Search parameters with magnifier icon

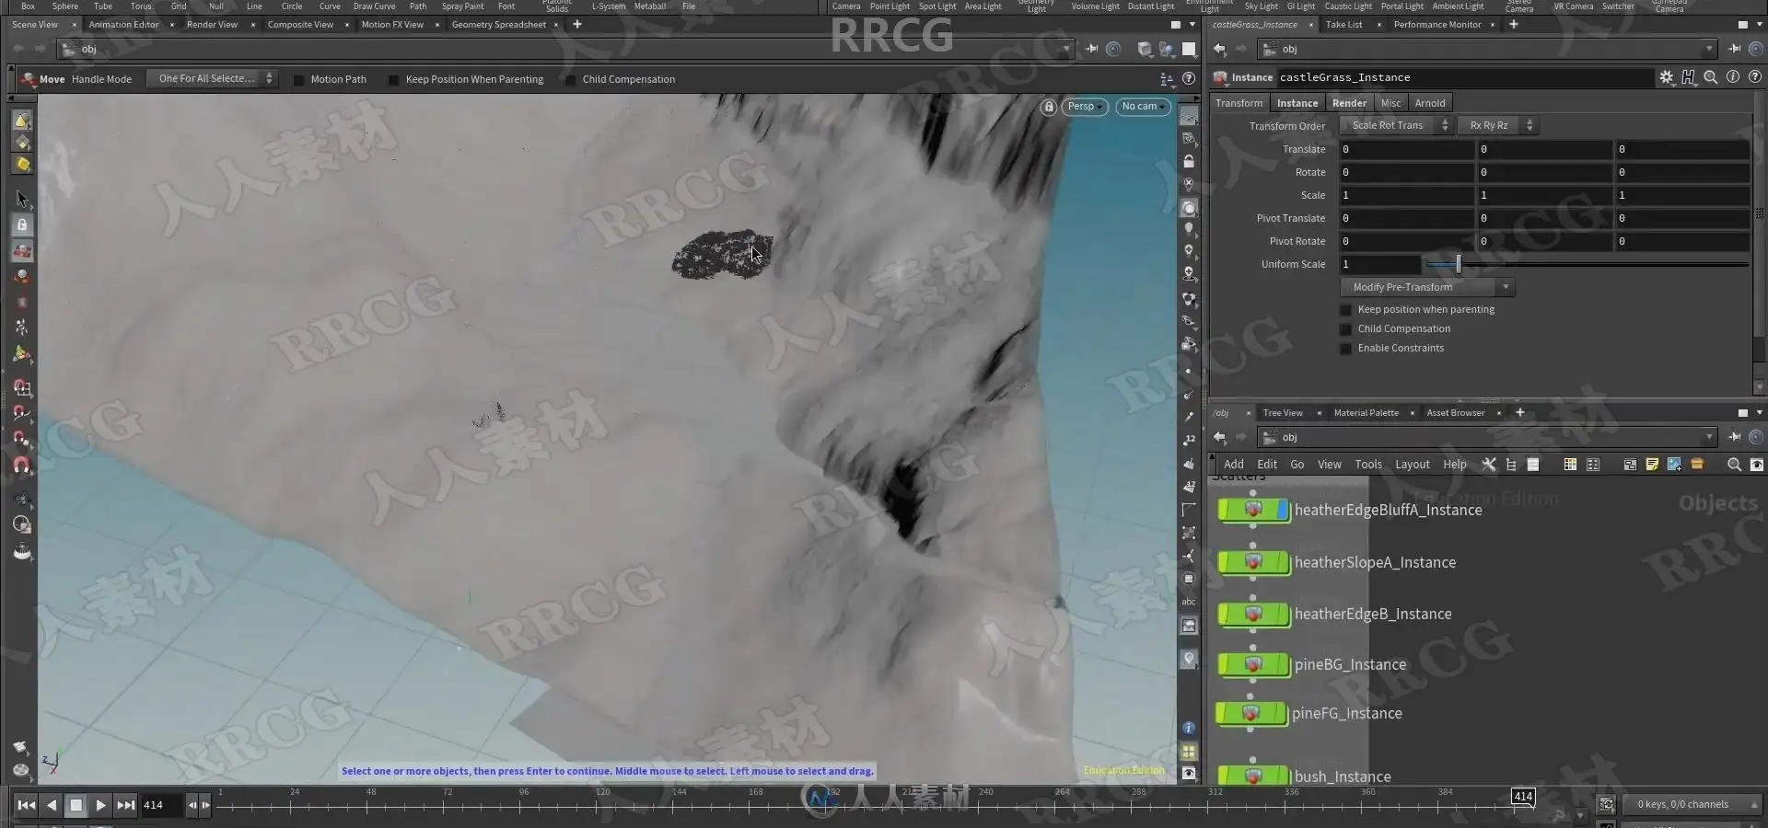tap(1710, 77)
